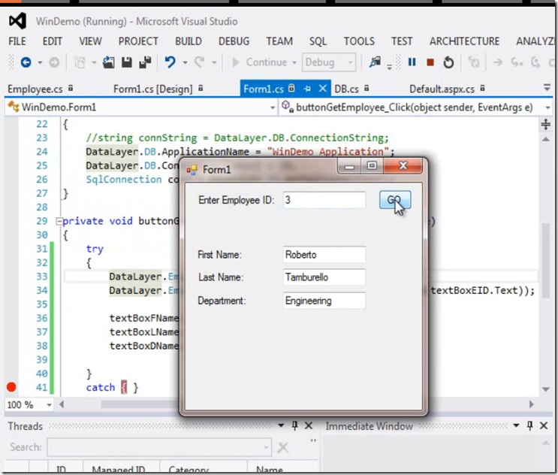Stop debugging with the red square
The width and height of the screenshot is (558, 475).
click(430, 62)
